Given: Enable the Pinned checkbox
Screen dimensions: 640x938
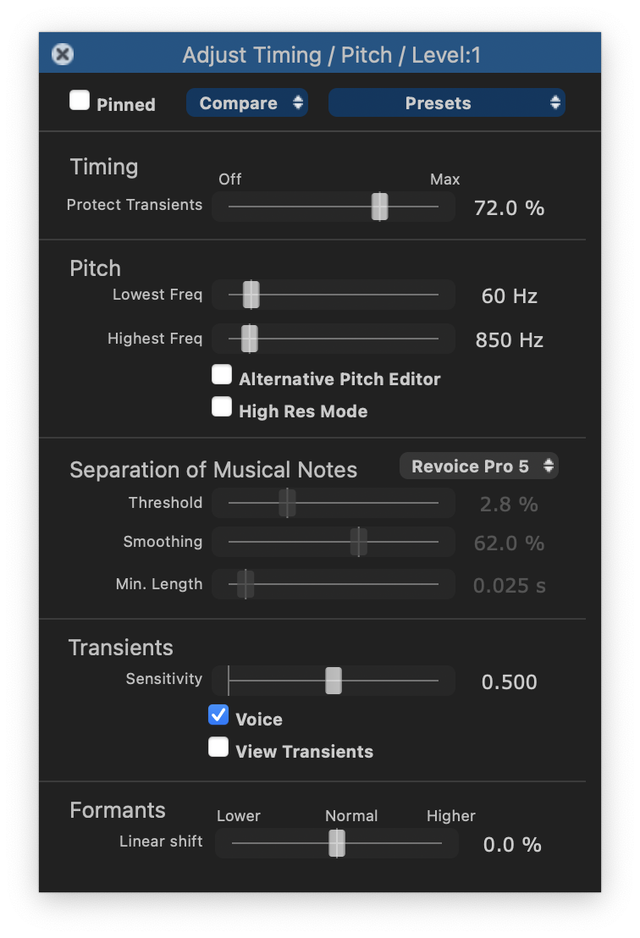Looking at the screenshot, I should click(x=80, y=102).
